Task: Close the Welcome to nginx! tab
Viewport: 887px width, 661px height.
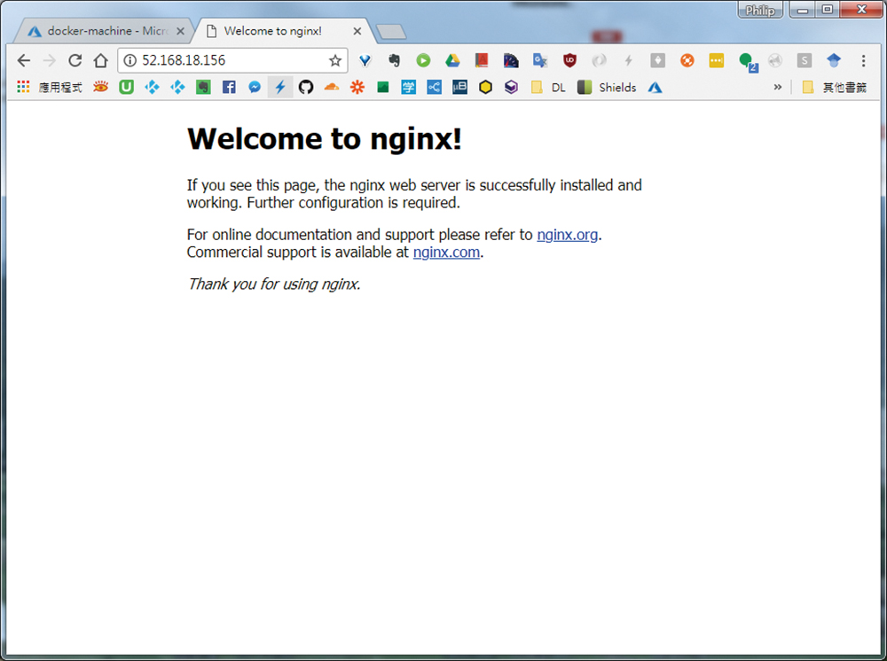Action: [x=357, y=31]
